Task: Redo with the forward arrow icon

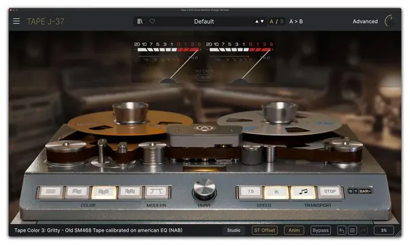Action: click(363, 230)
